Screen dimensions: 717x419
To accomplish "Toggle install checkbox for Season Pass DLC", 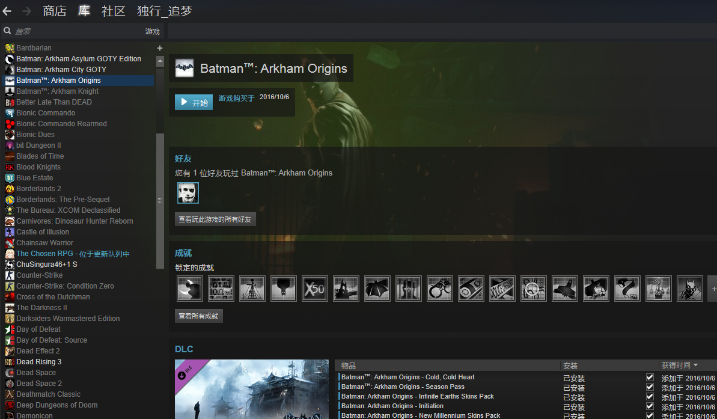I will [650, 387].
